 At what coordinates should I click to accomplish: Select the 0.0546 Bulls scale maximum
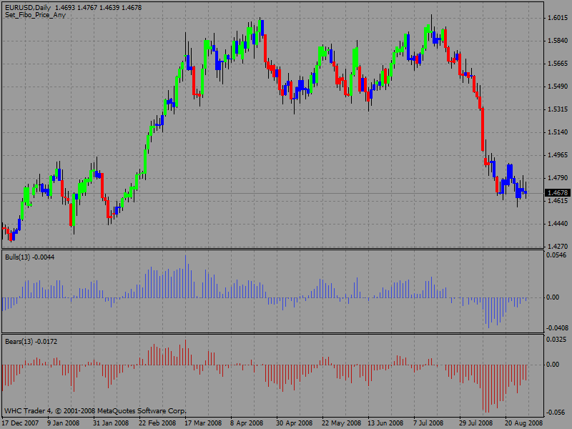click(556, 255)
